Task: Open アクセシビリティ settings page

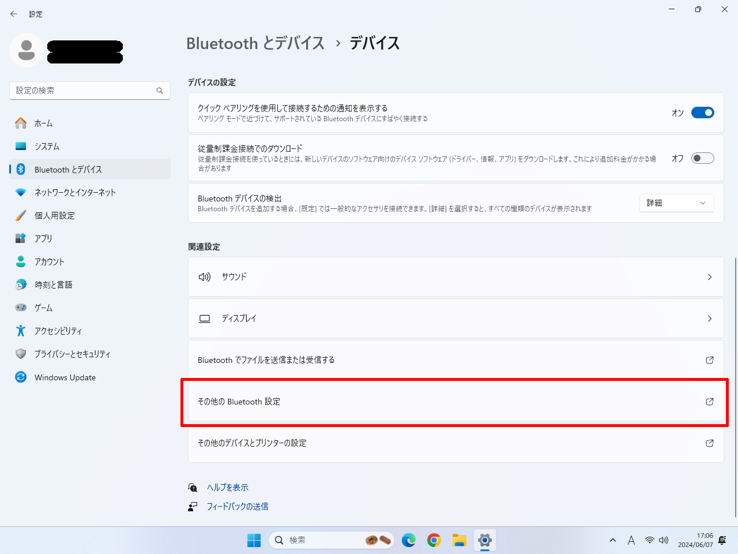Action: click(x=90, y=331)
